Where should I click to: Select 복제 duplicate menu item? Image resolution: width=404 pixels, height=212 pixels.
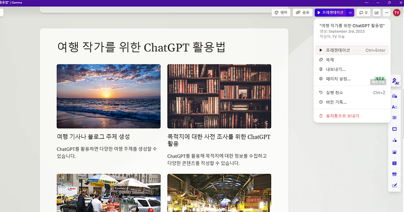[352, 60]
